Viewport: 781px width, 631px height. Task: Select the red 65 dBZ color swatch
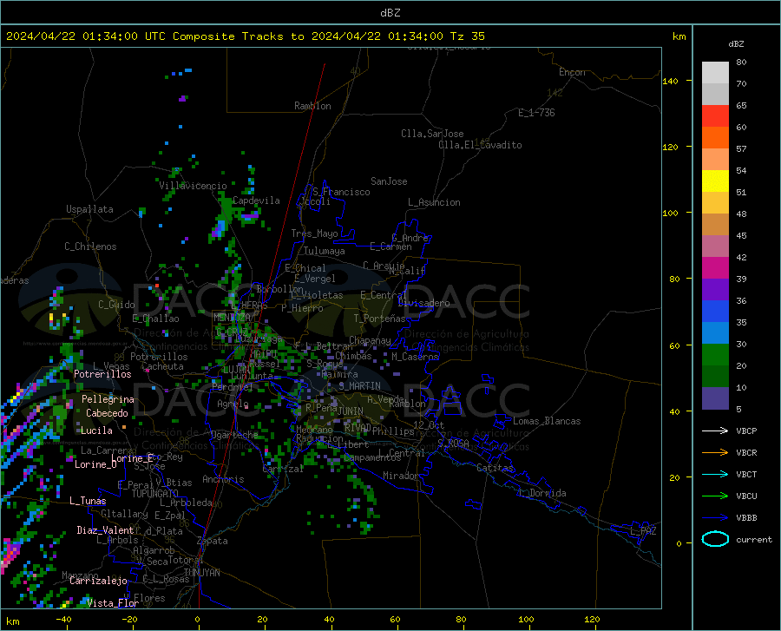[x=715, y=116]
